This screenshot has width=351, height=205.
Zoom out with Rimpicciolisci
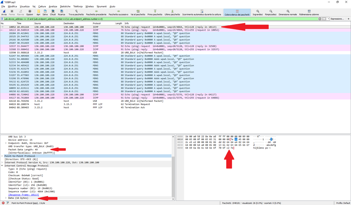(x=271, y=13)
